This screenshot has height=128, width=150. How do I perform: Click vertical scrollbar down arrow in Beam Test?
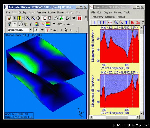(141, 113)
